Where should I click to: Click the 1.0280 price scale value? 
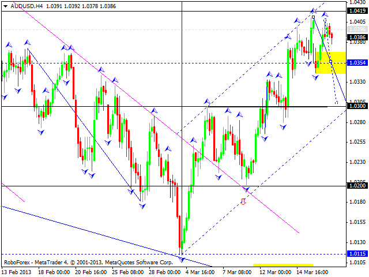pos(357,122)
